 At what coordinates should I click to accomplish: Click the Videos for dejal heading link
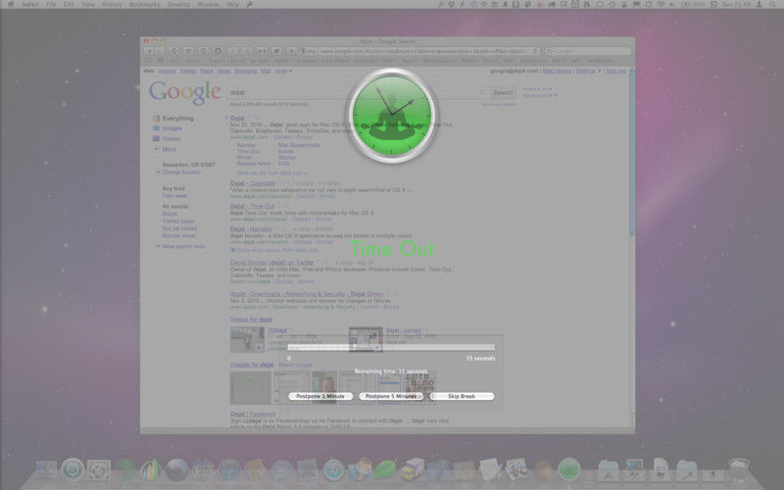251,319
